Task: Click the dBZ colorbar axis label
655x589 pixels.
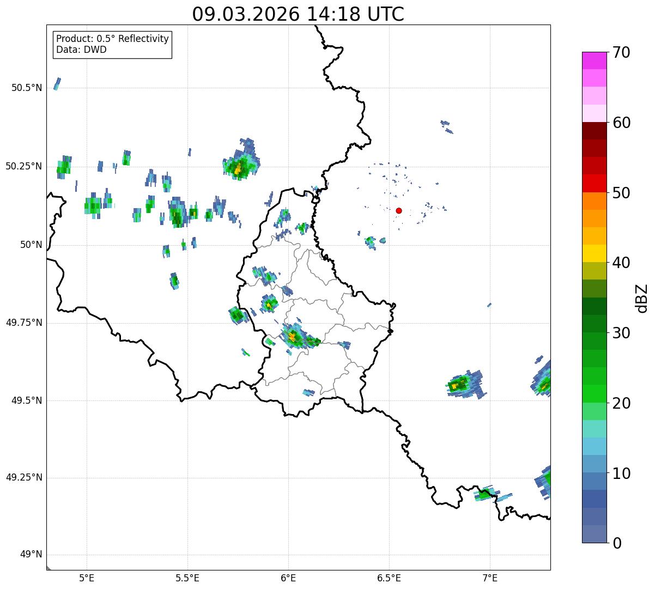Action: pos(642,298)
